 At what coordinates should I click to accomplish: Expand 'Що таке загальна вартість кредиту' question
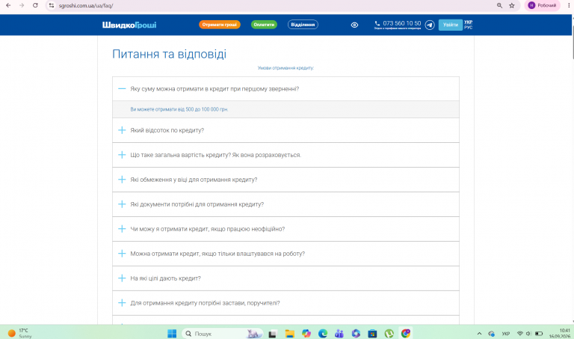point(286,155)
